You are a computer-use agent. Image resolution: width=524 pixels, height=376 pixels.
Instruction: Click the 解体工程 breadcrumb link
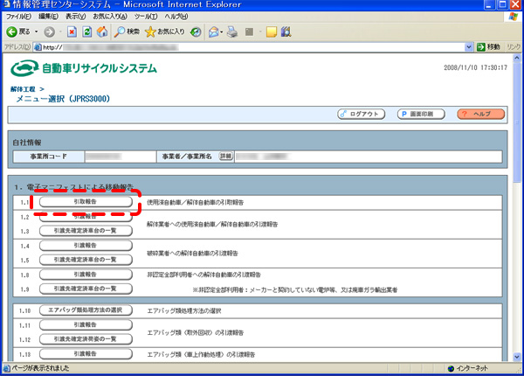click(x=23, y=89)
